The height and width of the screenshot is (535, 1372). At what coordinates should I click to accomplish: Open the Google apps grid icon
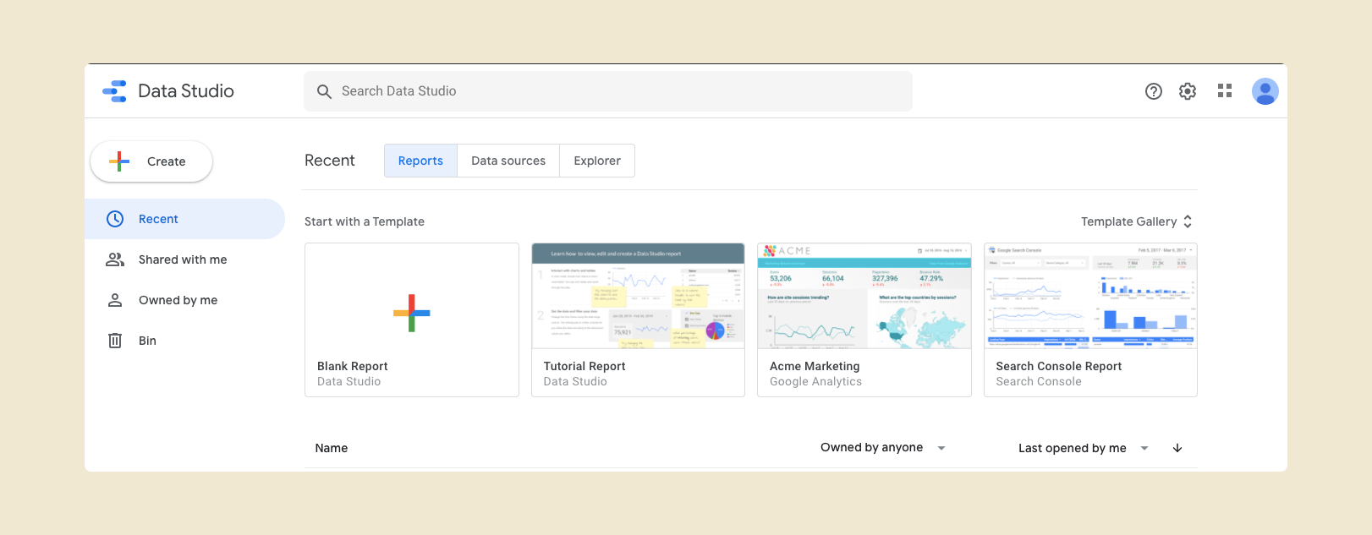point(1225,90)
